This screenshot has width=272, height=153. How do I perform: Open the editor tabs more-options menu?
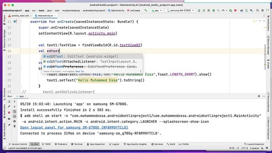click(264, 16)
